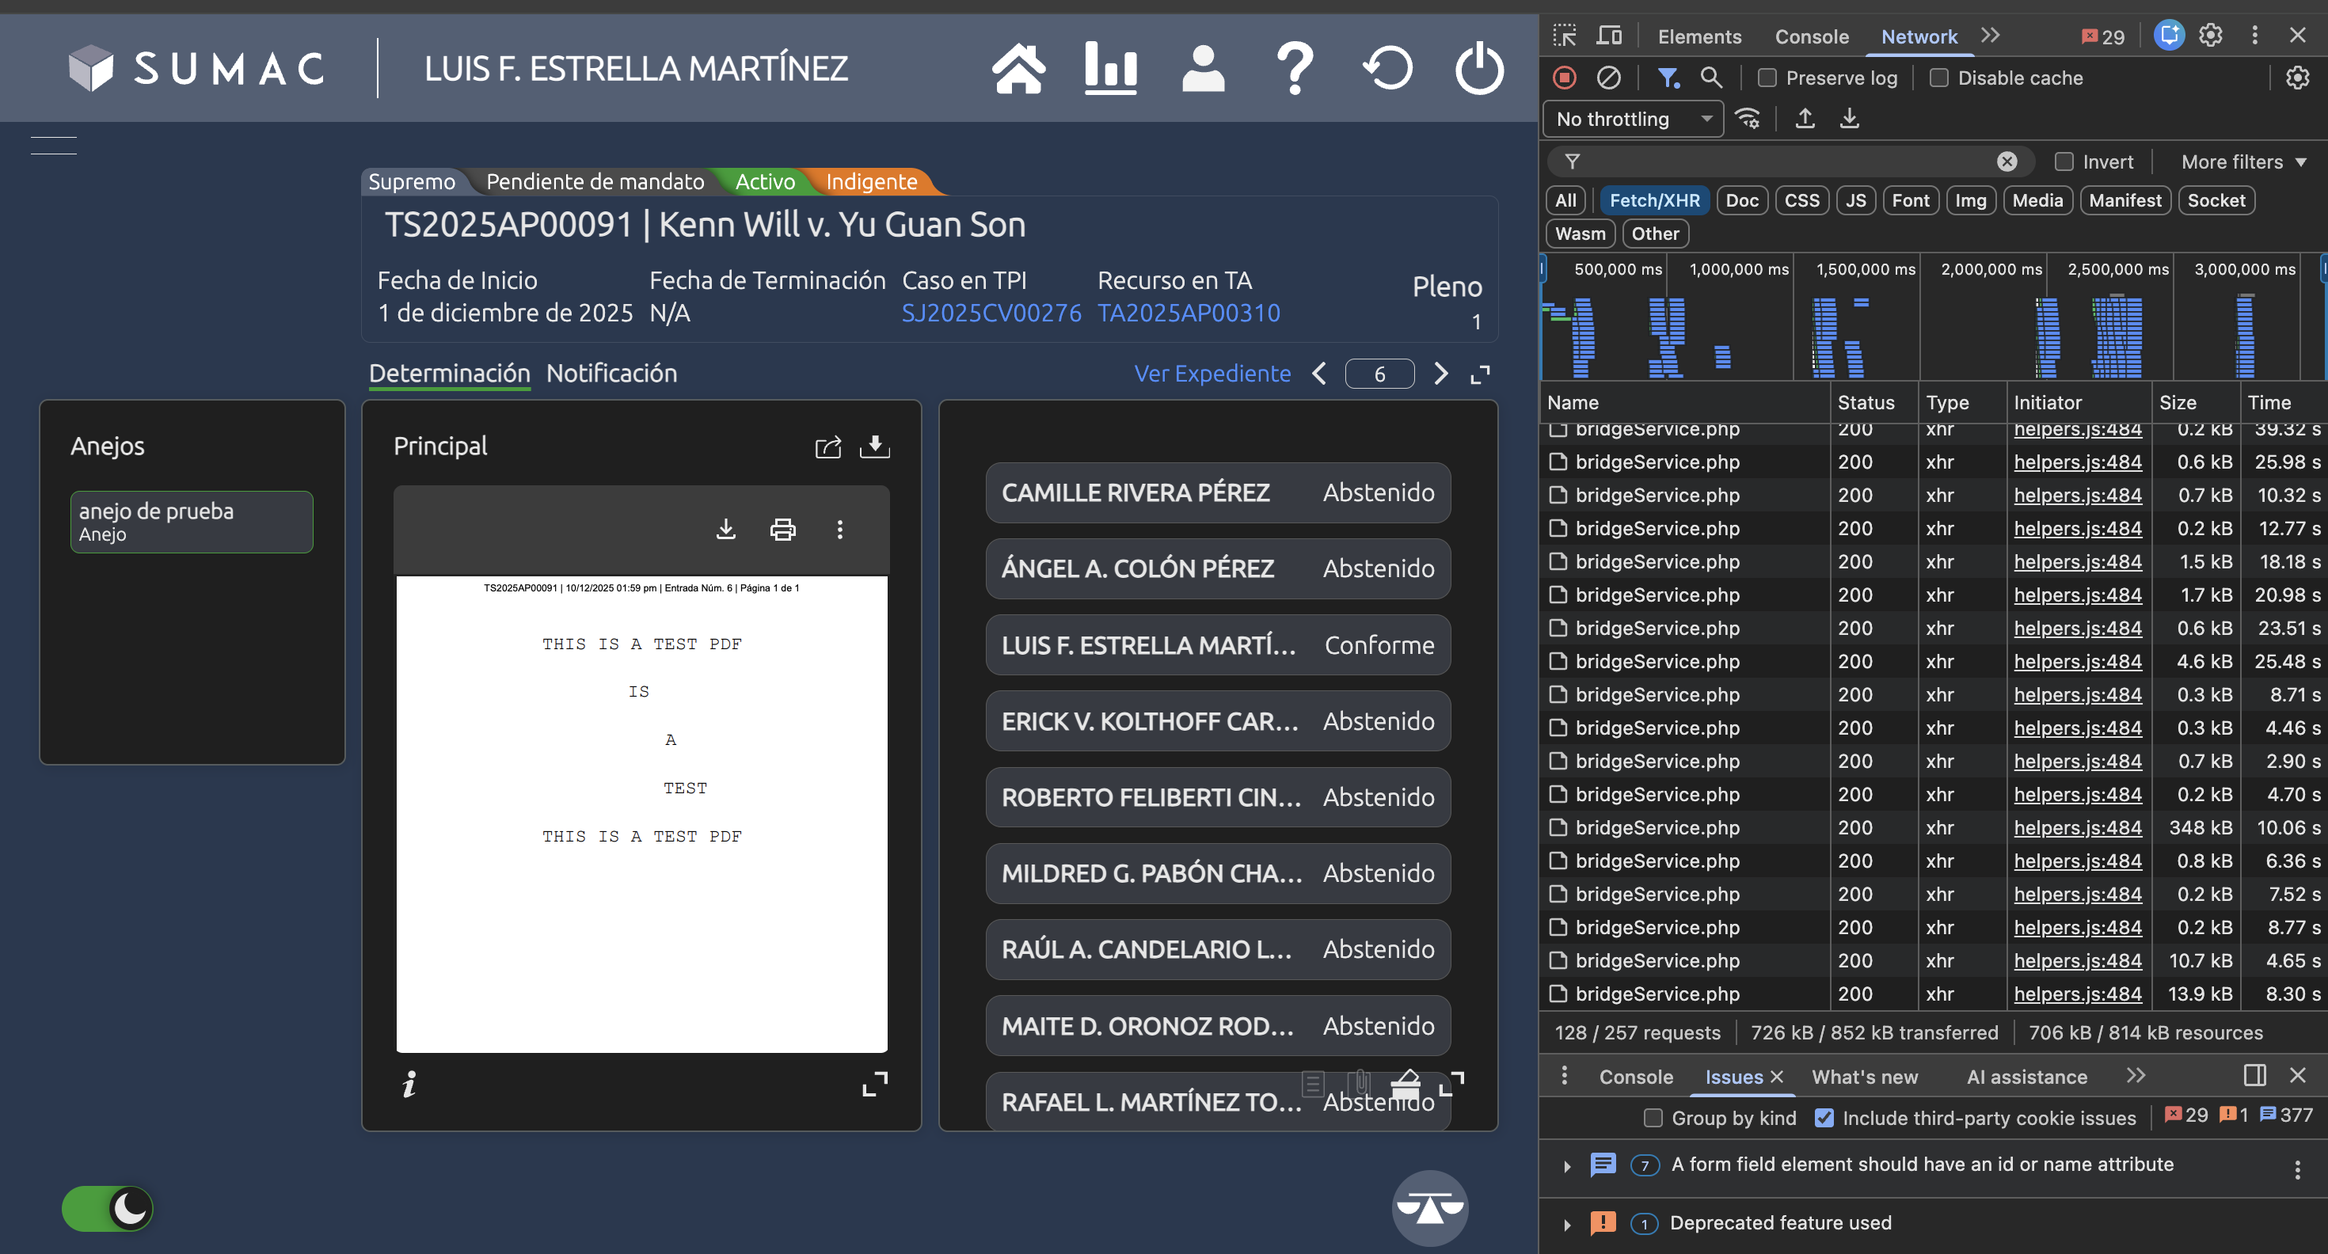Download the Principal document
Image resolution: width=2328 pixels, height=1254 pixels.
click(874, 446)
